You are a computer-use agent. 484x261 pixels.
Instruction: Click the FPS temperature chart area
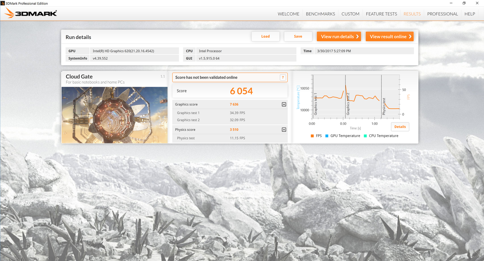pos(356,97)
